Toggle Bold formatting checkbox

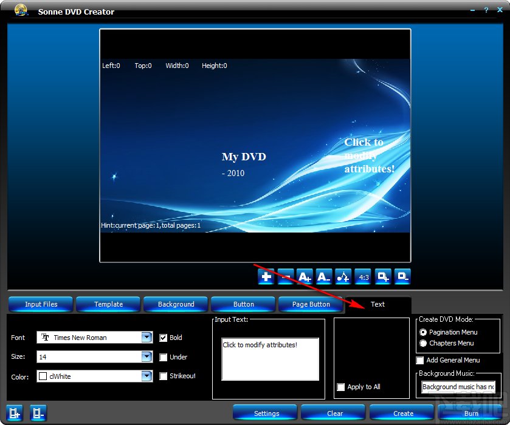click(x=164, y=338)
